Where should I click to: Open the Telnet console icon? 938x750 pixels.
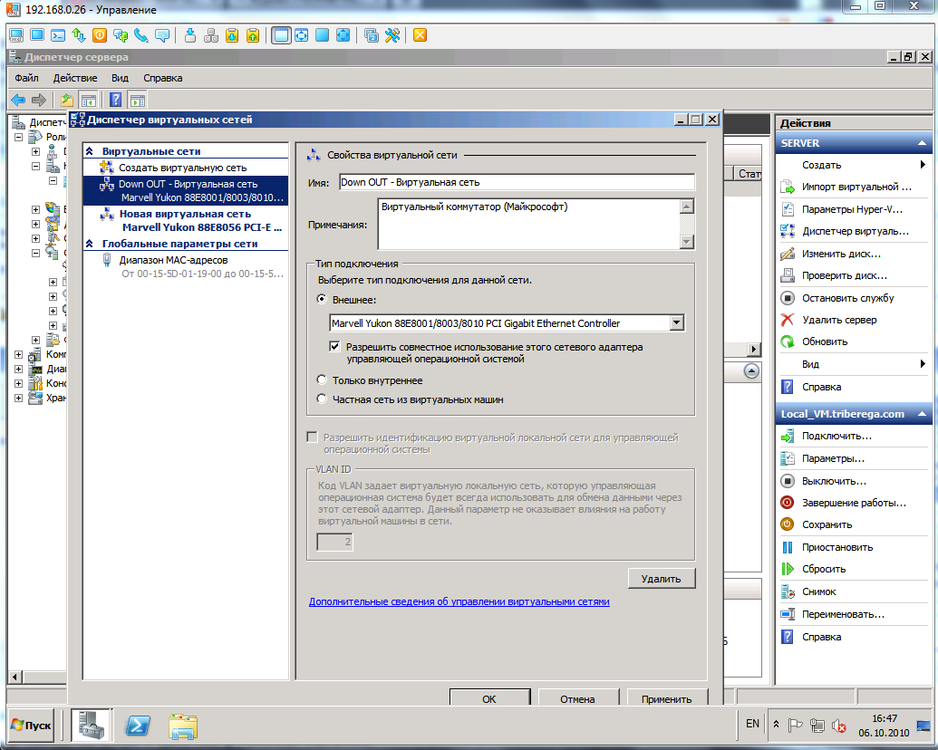[x=58, y=35]
